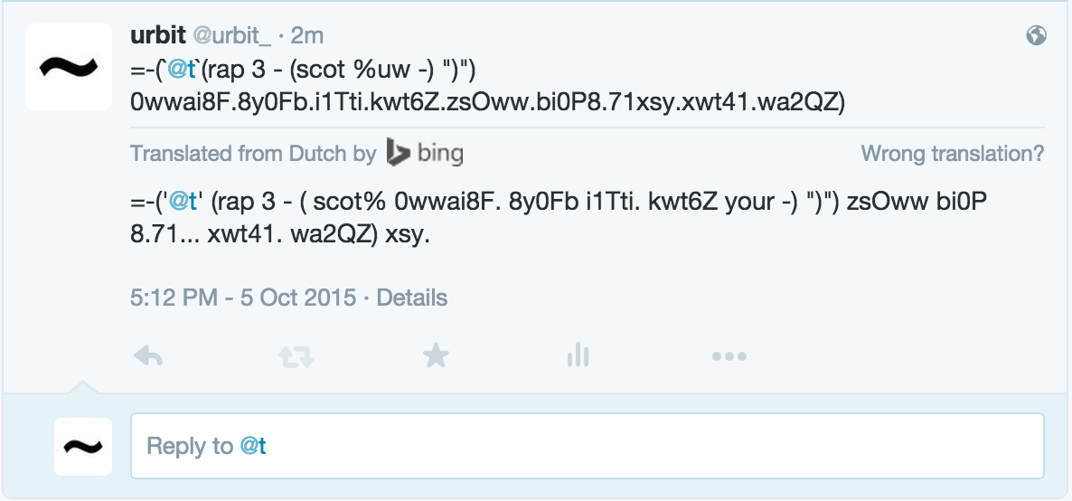The height and width of the screenshot is (501, 1072).
Task: Favorite the tweet with the star icon
Action: pos(436,356)
